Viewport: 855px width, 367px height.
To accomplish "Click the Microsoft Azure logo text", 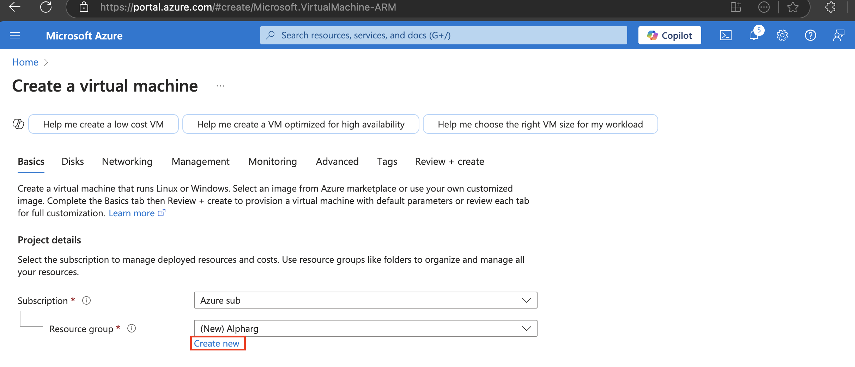I will pyautogui.click(x=84, y=36).
